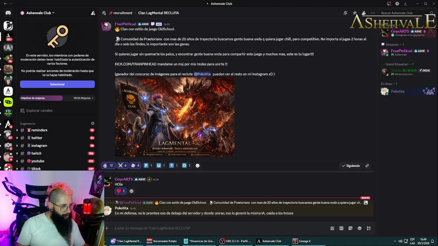This screenshot has height=246, width=438.
Task: Open the twitter channel
Action: (x=57, y=138)
